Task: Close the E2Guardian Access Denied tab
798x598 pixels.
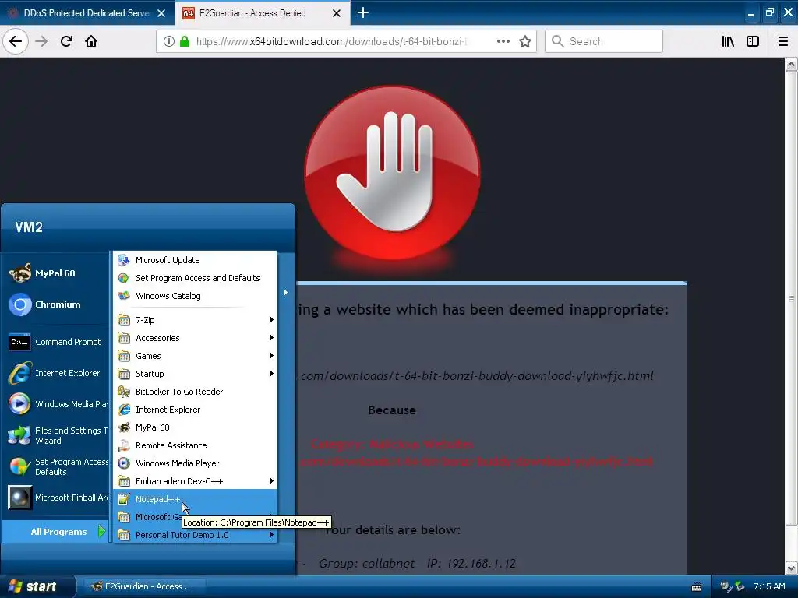Action: (337, 13)
